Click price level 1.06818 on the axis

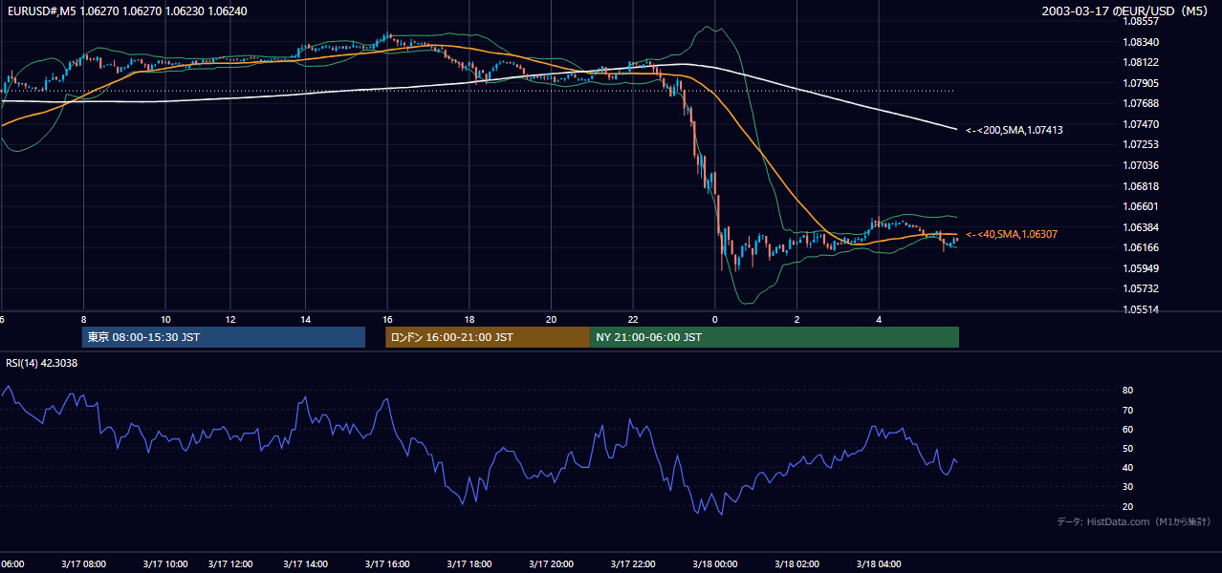tap(1141, 186)
